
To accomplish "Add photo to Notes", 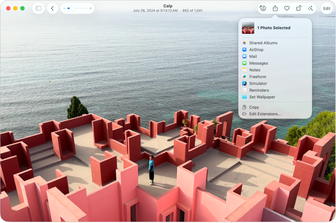I will [254, 70].
